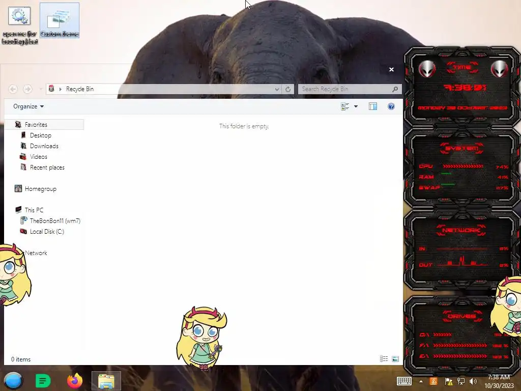Click the Desktop folder icon in sidebar
Viewport: 521px width, 391px height.
23,135
